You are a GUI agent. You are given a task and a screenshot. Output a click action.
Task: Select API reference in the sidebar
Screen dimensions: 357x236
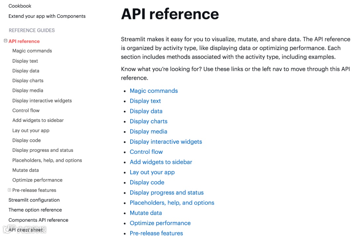24,41
